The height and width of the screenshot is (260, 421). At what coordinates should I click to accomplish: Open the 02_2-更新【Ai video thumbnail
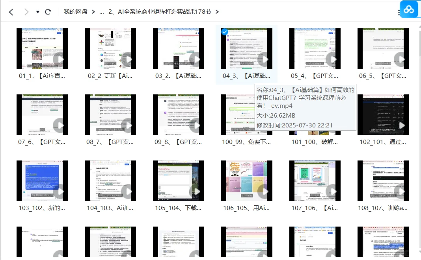[x=110, y=48]
